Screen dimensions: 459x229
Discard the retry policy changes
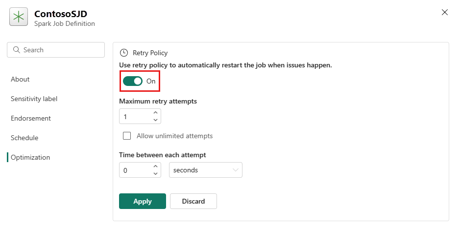[193, 201]
